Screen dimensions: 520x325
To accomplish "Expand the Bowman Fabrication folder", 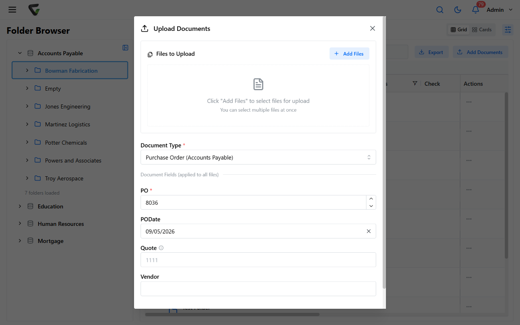I will [x=27, y=70].
